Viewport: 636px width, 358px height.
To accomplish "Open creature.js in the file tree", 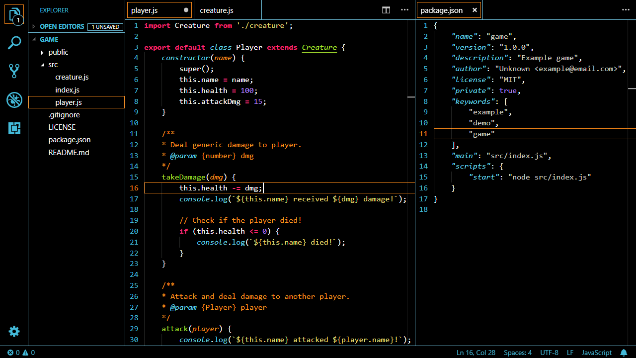I will [72, 77].
